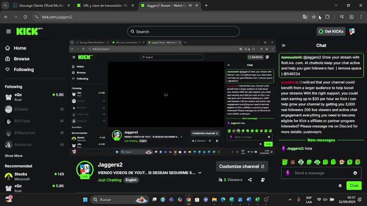Click the Kick search field
This screenshot has height=206, width=367.
(x=183, y=31)
